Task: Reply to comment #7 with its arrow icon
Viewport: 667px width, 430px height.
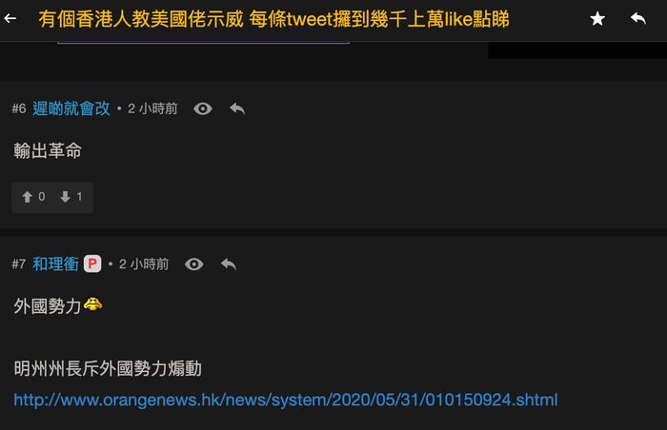Action: [x=229, y=264]
